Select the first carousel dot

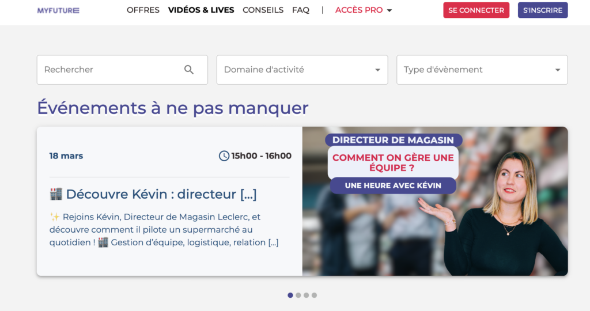[x=290, y=295]
